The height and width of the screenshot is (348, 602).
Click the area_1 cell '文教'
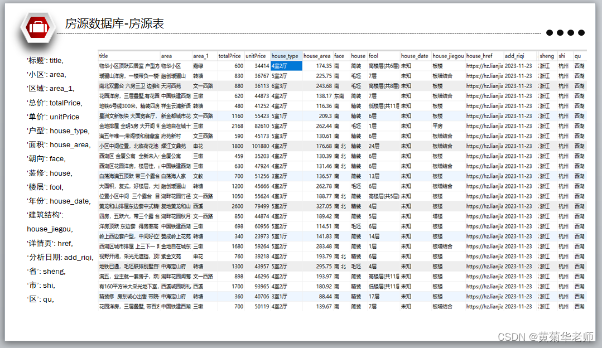pos(198,176)
